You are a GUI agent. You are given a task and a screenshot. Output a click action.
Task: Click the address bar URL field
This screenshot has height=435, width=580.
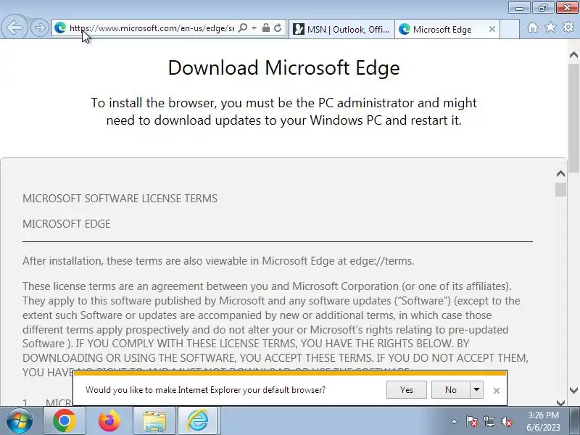click(152, 28)
